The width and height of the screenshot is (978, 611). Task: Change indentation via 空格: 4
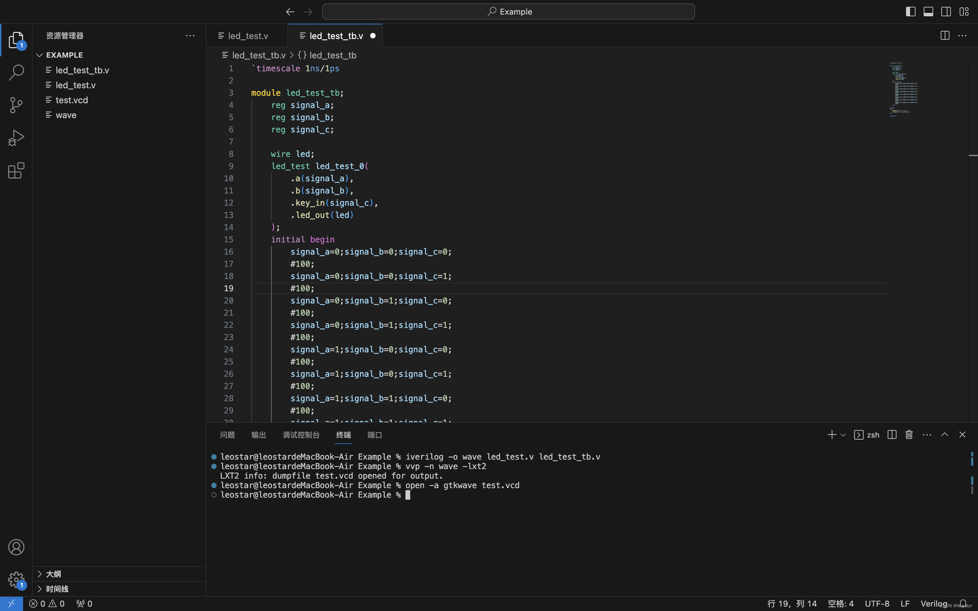click(840, 604)
